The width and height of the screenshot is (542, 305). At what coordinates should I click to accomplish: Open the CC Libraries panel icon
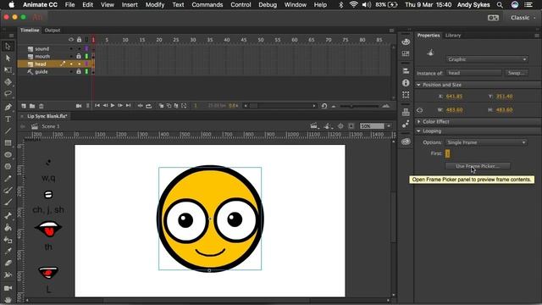click(x=406, y=141)
